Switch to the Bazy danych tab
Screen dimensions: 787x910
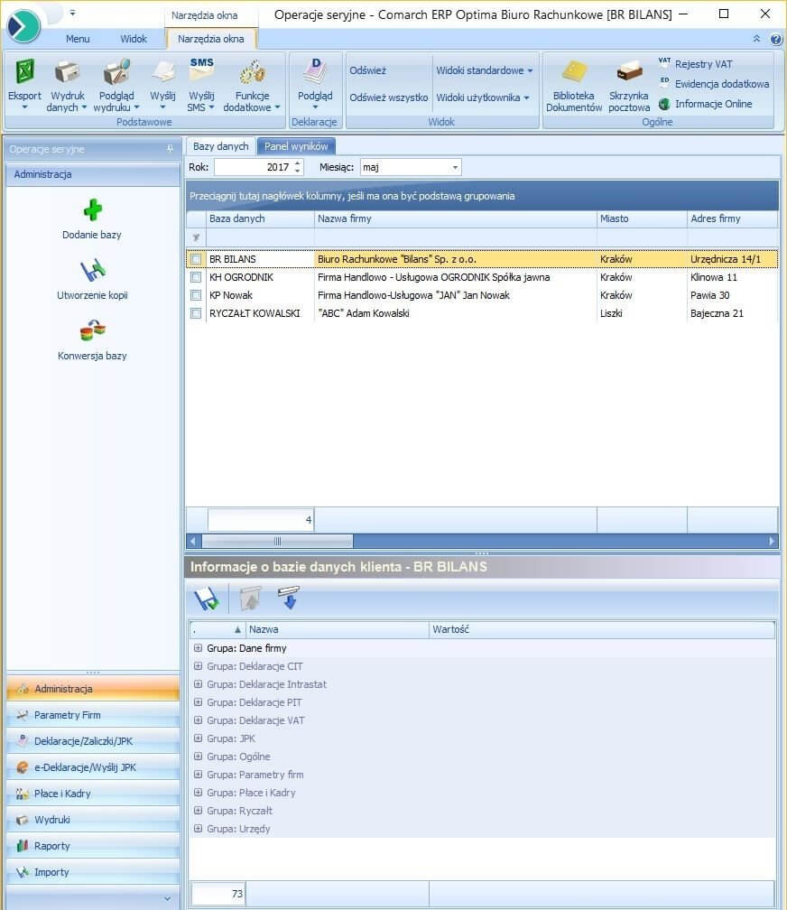click(220, 146)
